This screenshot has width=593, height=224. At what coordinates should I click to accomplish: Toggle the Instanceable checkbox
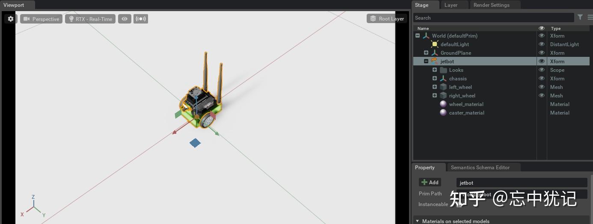point(459,205)
